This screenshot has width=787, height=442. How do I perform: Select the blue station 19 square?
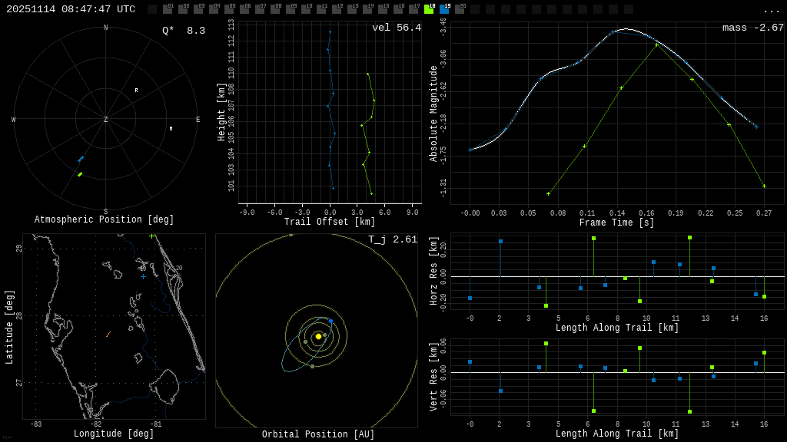click(444, 9)
